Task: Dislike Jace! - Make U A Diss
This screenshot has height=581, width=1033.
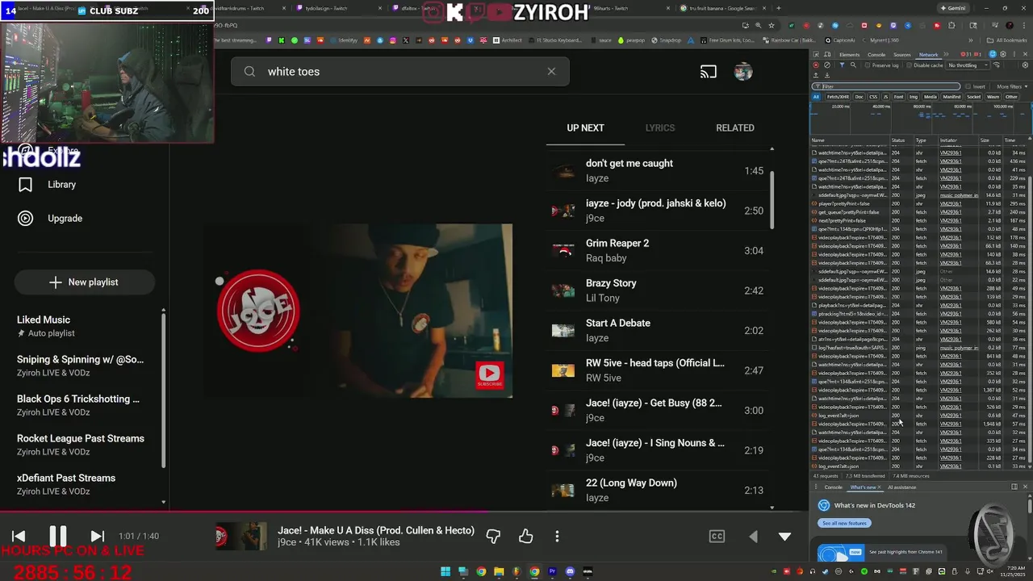Action: [493, 536]
